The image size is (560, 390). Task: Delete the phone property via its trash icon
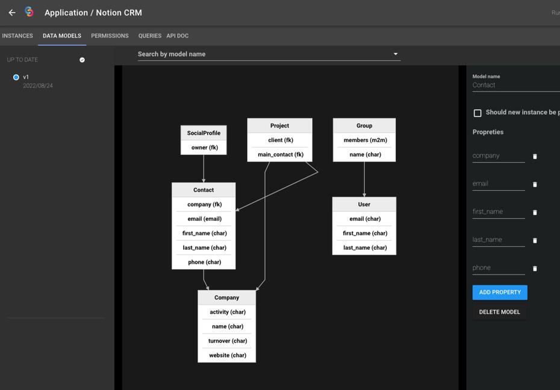pos(535,268)
